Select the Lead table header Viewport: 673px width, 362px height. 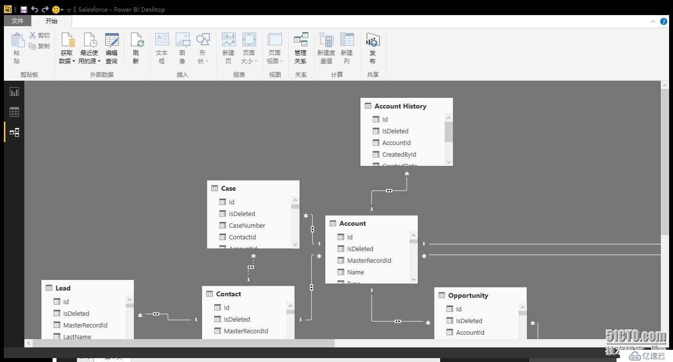[x=88, y=288]
